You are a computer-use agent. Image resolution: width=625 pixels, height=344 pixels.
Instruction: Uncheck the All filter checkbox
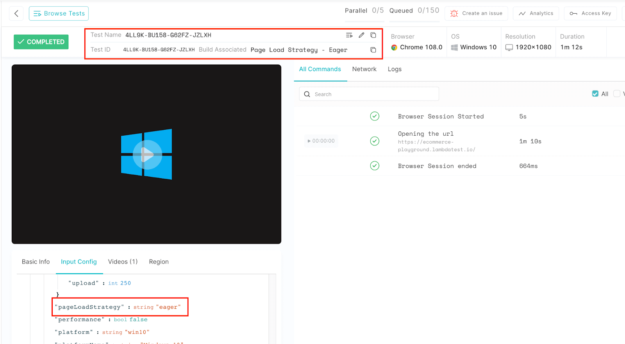595,94
